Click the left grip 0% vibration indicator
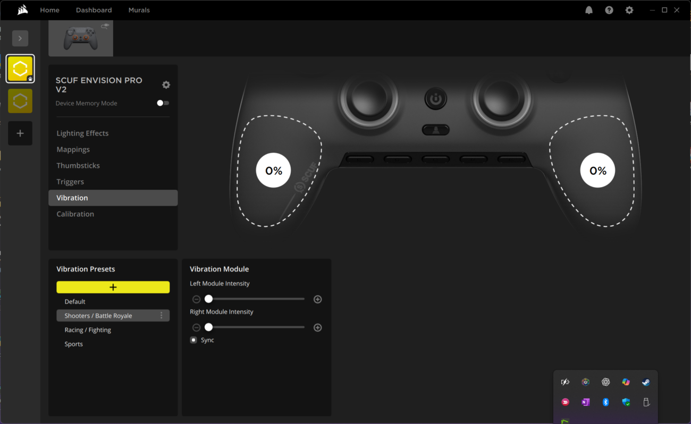Viewport: 691px width, 424px height. point(274,171)
